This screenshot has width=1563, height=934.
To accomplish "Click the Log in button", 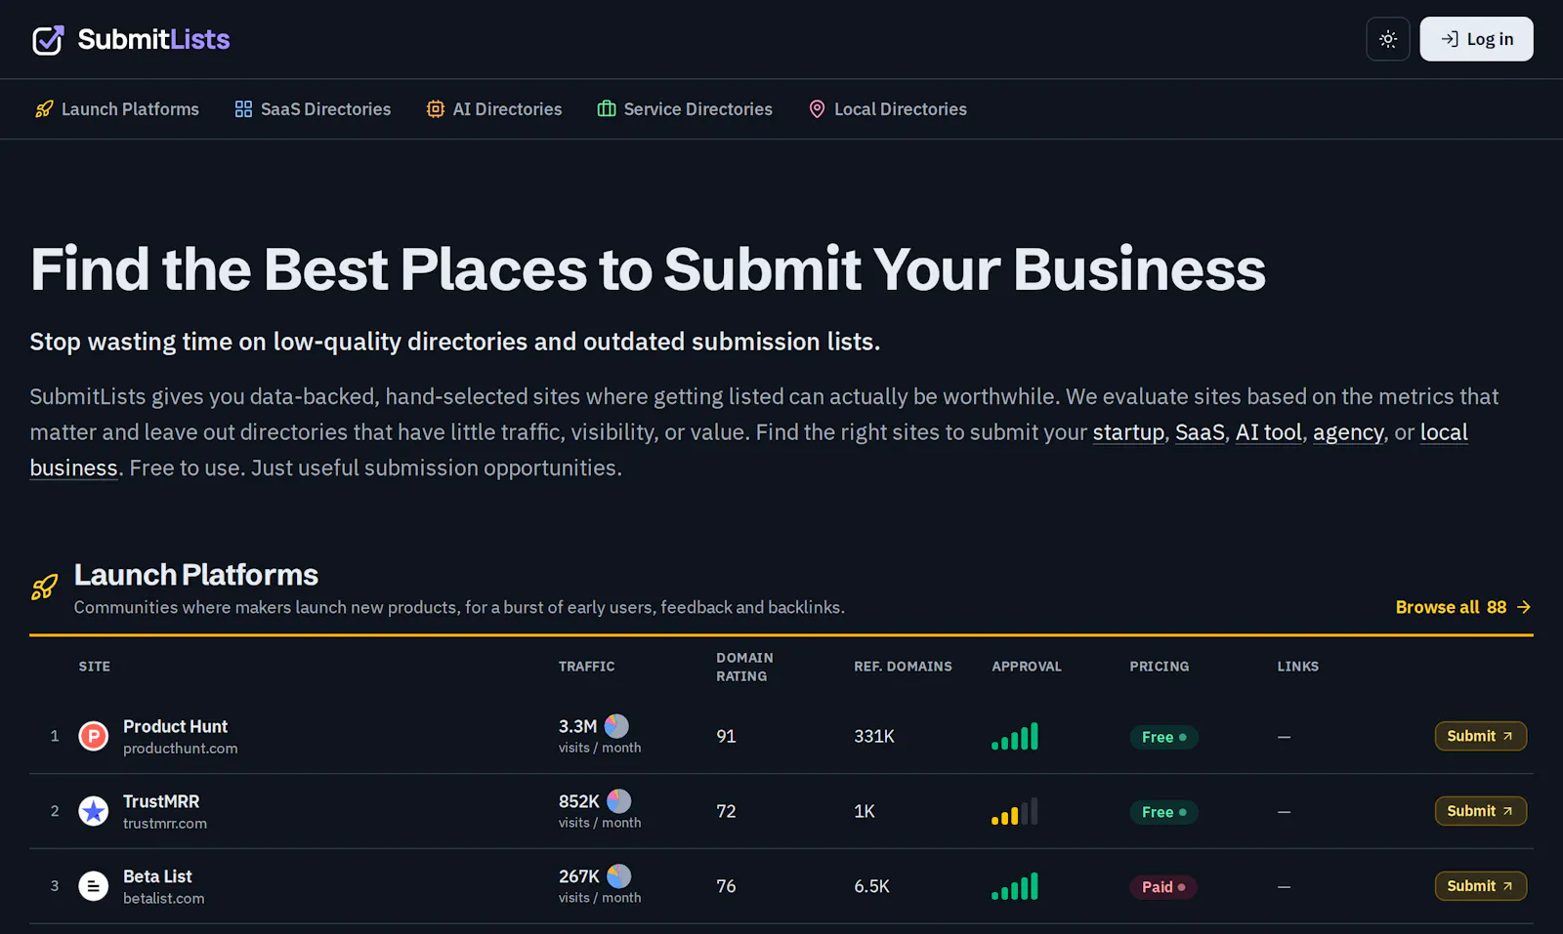I will pyautogui.click(x=1476, y=39).
